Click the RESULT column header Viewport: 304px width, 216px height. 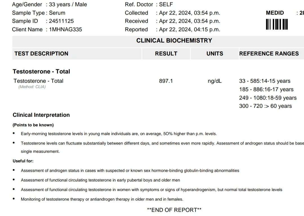pos(166,53)
